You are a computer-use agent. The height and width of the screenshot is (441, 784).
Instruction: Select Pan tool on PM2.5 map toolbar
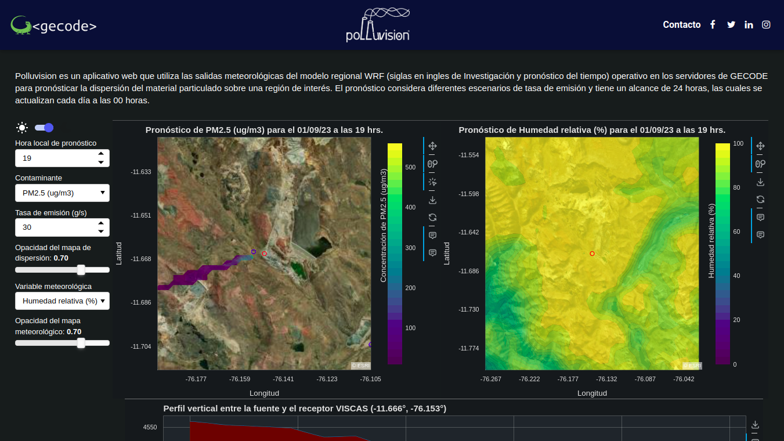432,146
